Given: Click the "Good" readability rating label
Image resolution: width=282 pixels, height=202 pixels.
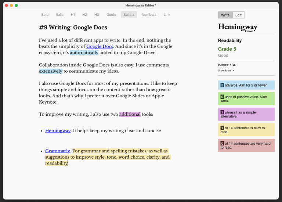Looking at the screenshot, I should coord(223,55).
